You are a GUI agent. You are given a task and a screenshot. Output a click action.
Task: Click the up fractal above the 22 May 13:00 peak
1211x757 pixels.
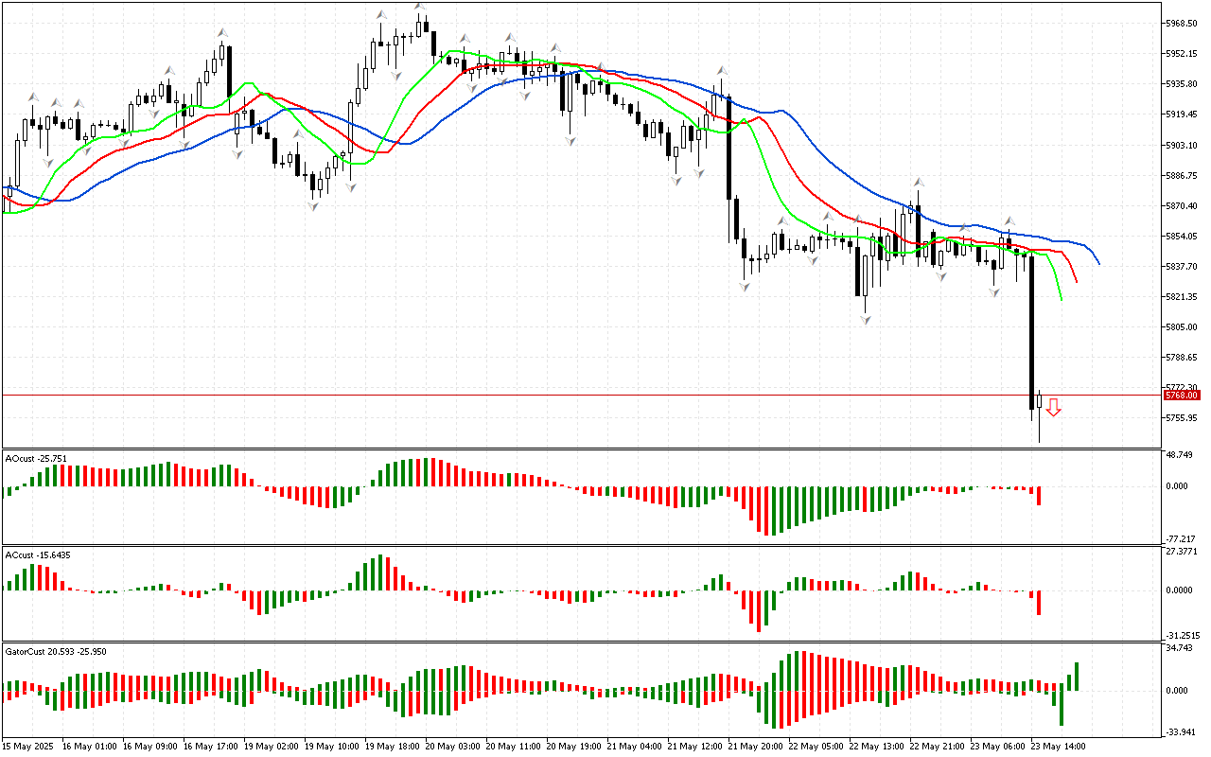point(918,182)
